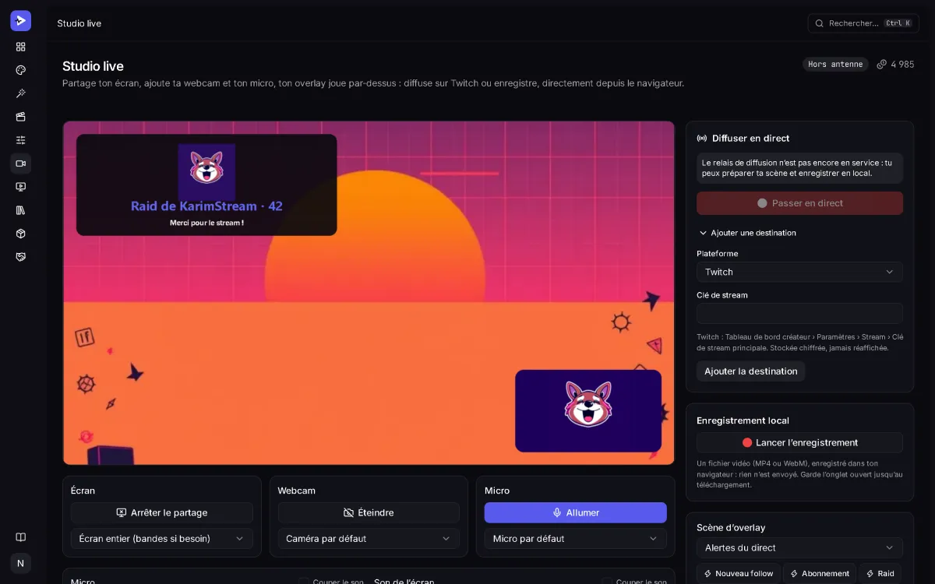The image size is (935, 584).
Task: Open the Écran entier display mode dropdown
Action: pyautogui.click(x=161, y=538)
